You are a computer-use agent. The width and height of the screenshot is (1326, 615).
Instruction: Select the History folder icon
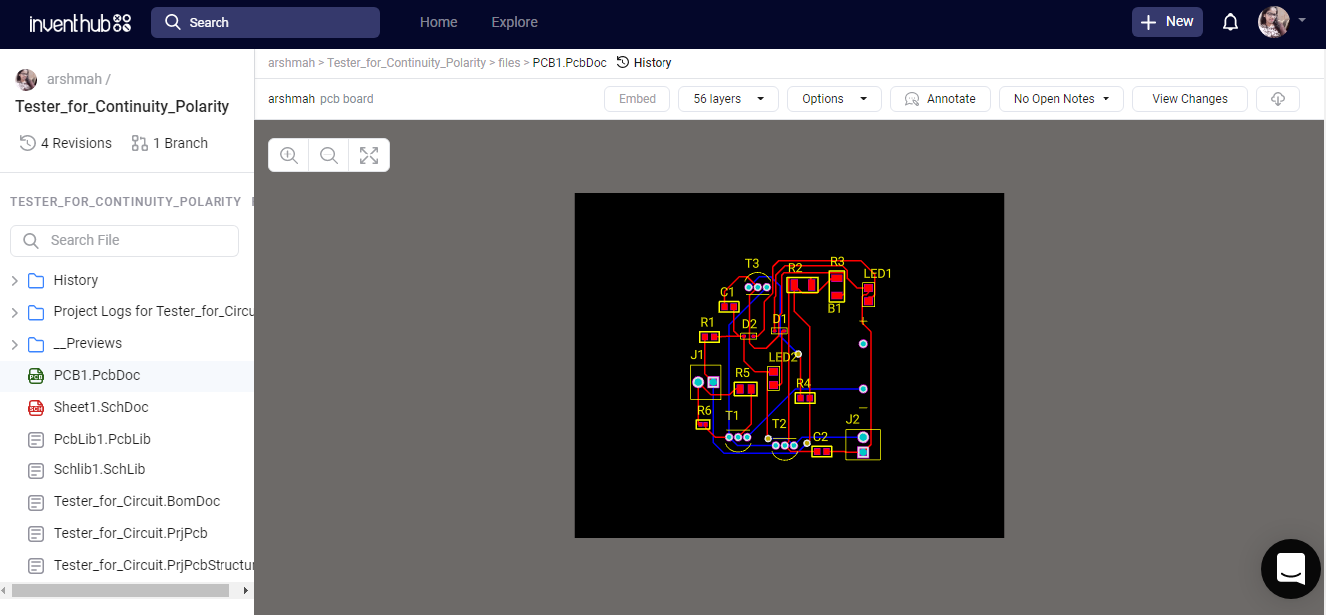tap(36, 281)
